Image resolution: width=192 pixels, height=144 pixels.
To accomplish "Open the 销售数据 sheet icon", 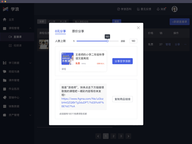I will tap(5, 106).
